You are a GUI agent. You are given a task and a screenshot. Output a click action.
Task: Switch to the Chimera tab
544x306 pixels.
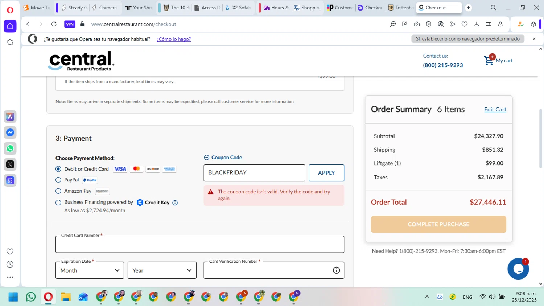point(105,8)
